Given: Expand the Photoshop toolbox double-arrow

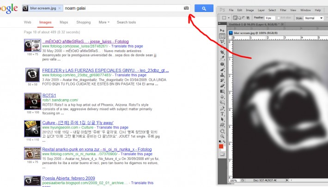Looking at the screenshot, I should click(x=219, y=24).
